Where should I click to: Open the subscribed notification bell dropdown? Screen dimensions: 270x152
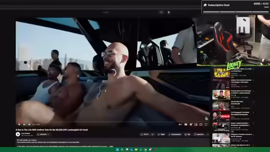(43, 134)
